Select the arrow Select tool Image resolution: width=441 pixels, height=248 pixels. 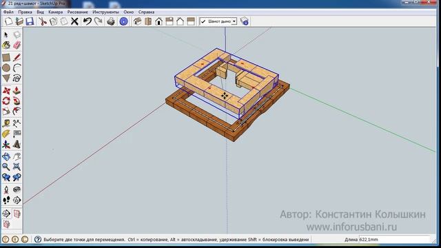6,34
